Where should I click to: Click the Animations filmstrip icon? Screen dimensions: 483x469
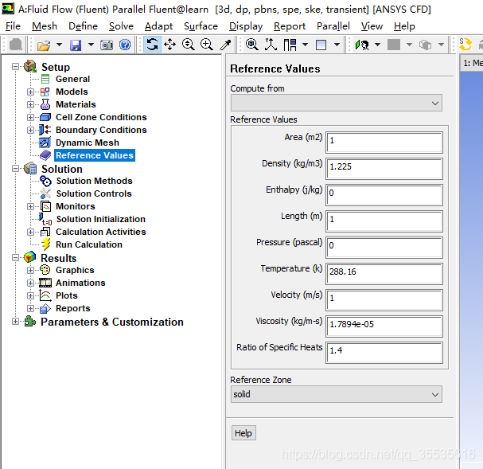pos(45,283)
